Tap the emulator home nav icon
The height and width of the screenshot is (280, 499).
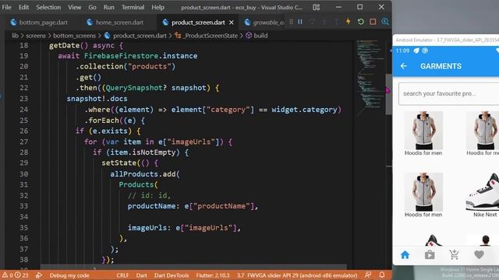pyautogui.click(x=405, y=254)
